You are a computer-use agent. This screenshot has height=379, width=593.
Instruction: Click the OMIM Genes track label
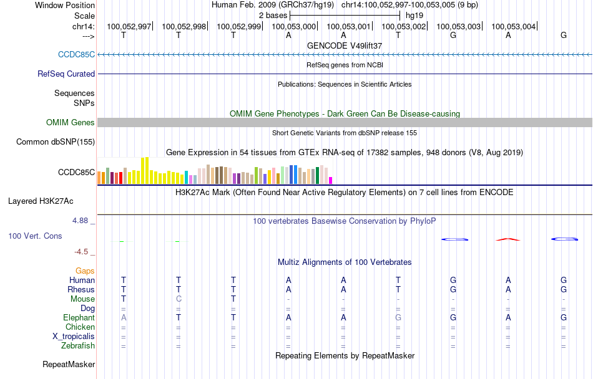pyautogui.click(x=71, y=123)
